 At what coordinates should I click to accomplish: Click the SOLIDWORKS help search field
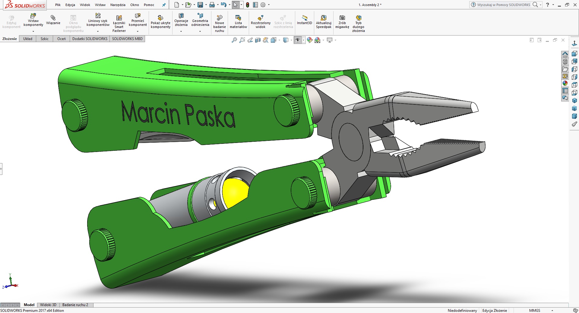(x=504, y=5)
